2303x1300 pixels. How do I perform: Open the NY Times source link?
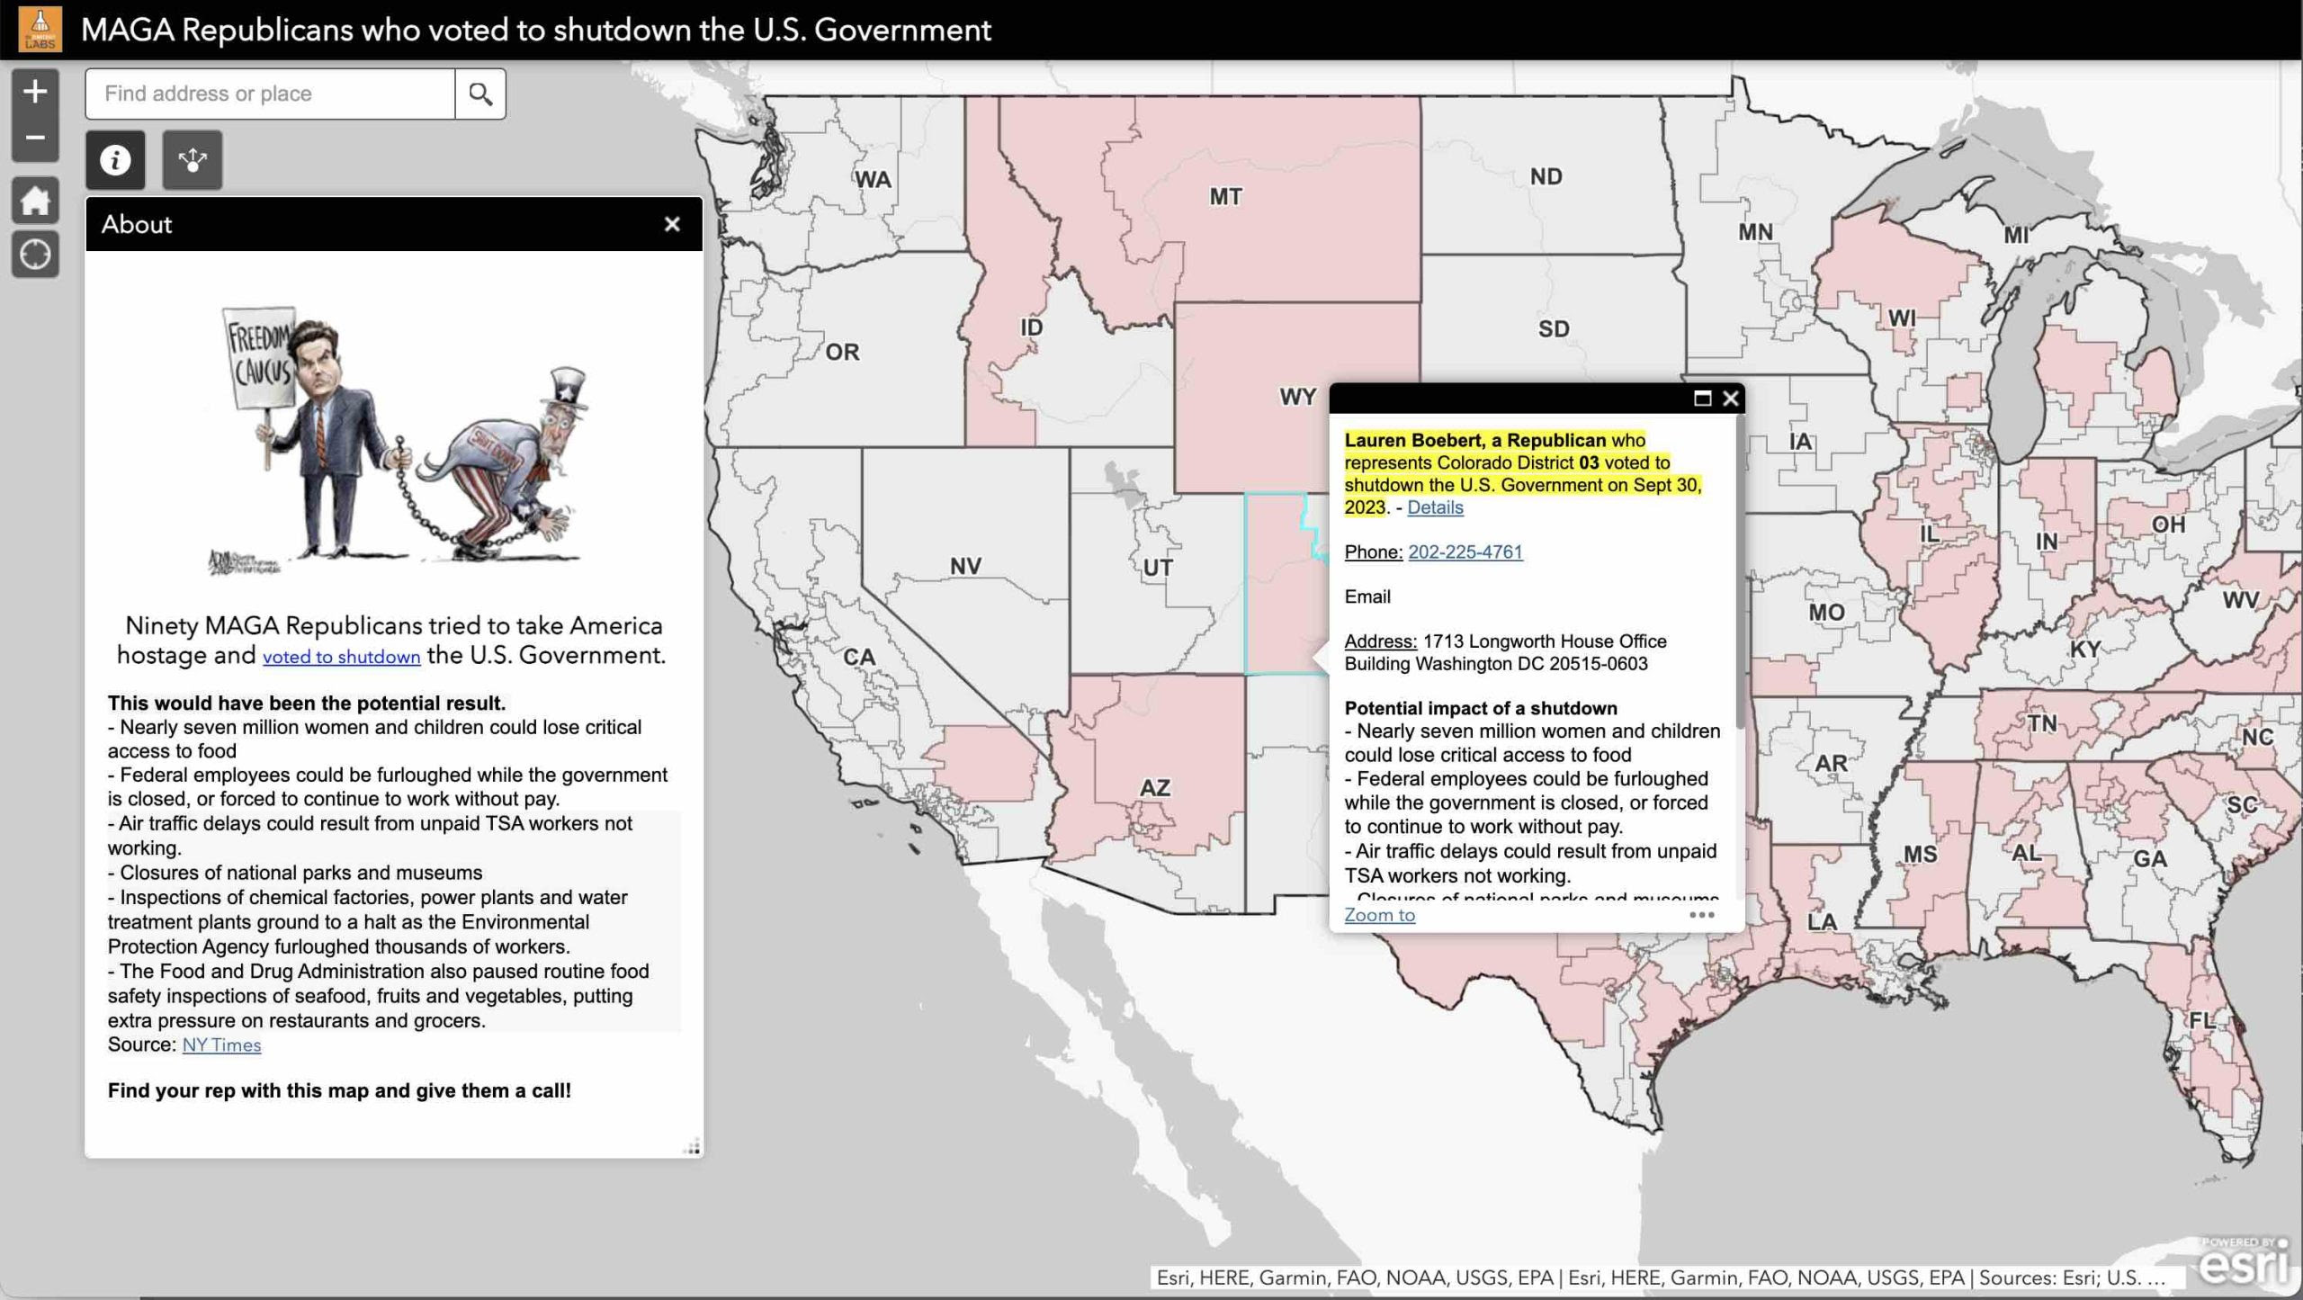point(221,1045)
